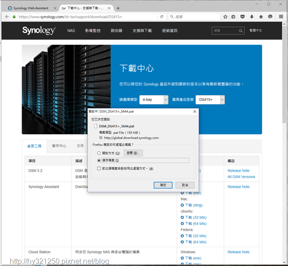The width and height of the screenshot is (288, 266).
Task: Select the 開啟方式 open-with radio button
Action: point(99,153)
